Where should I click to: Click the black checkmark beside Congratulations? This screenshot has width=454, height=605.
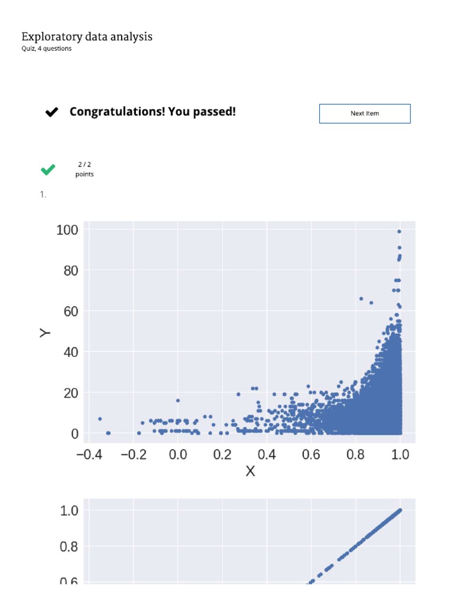52,112
